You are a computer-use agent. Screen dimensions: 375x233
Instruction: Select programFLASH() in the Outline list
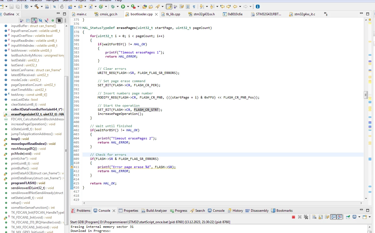(x=27, y=183)
